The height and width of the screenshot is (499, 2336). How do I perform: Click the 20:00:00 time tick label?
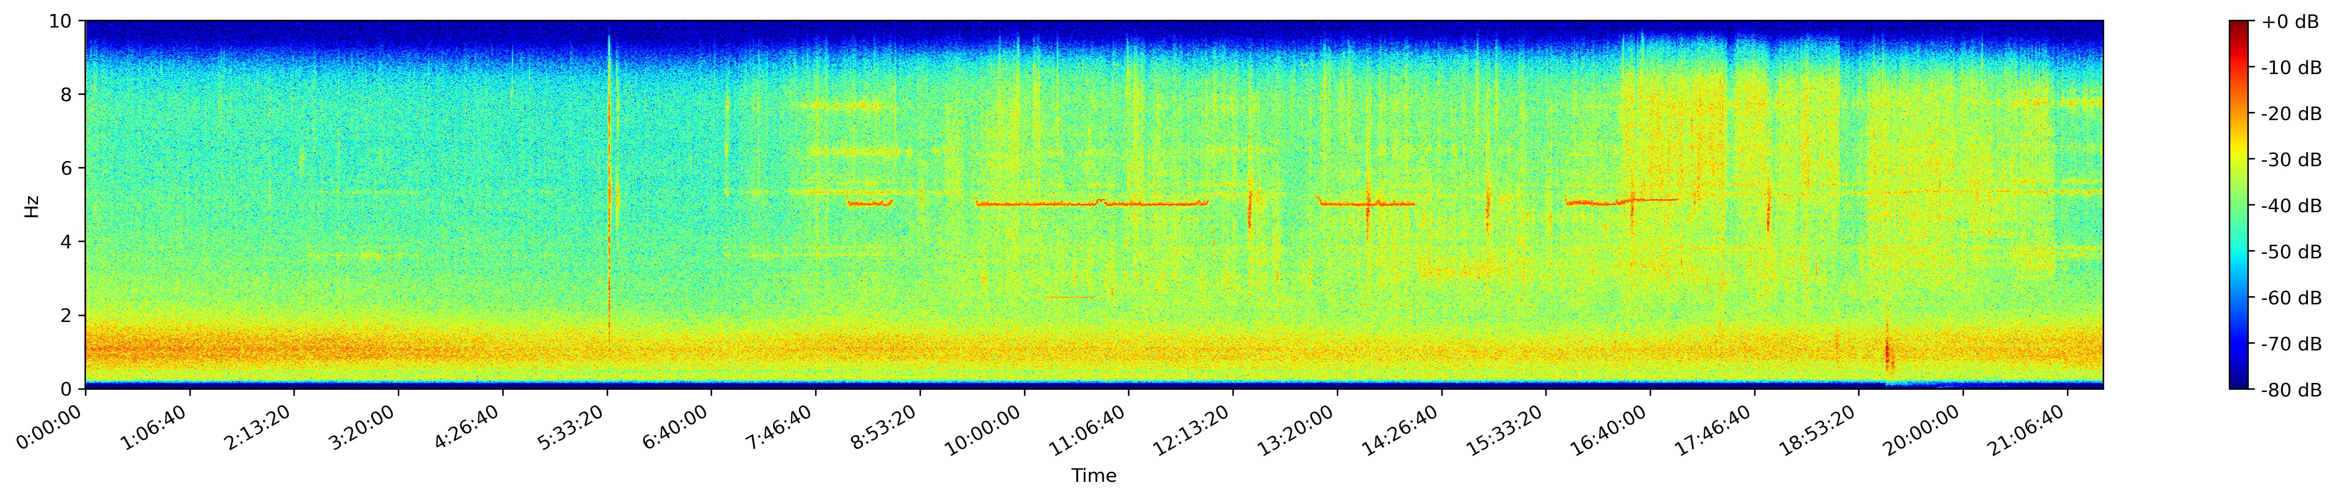[x=1924, y=429]
